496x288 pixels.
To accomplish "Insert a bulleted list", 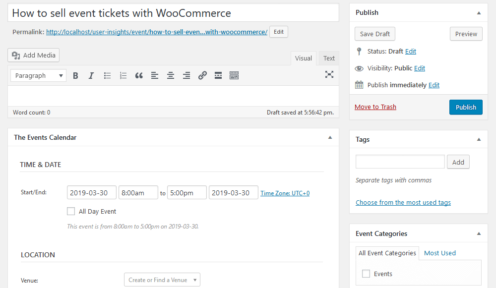I will [x=107, y=75].
